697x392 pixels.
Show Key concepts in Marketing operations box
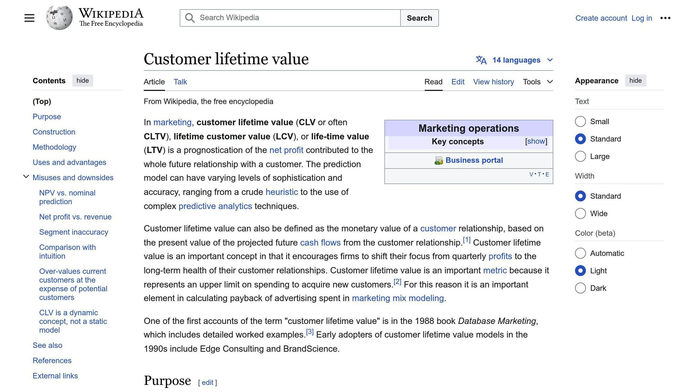(536, 141)
